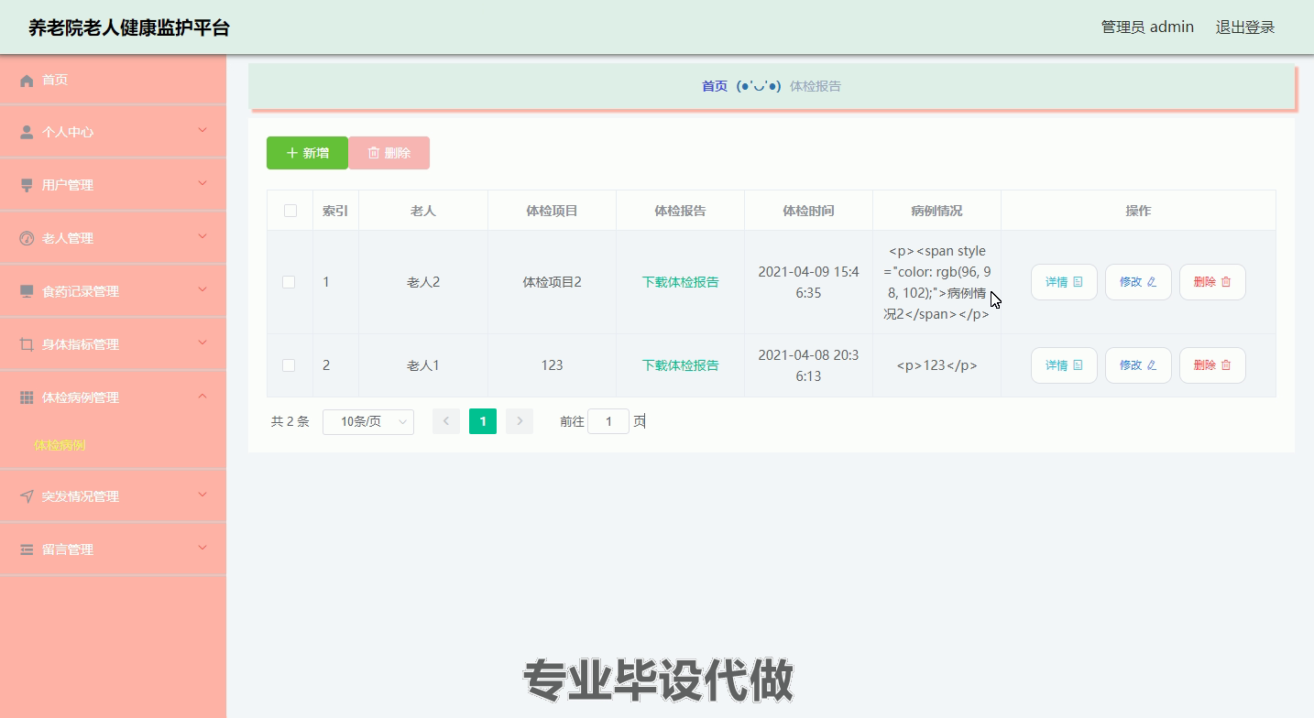1314x718 pixels.
Task: Click the 索引 column header
Action: pos(335,211)
